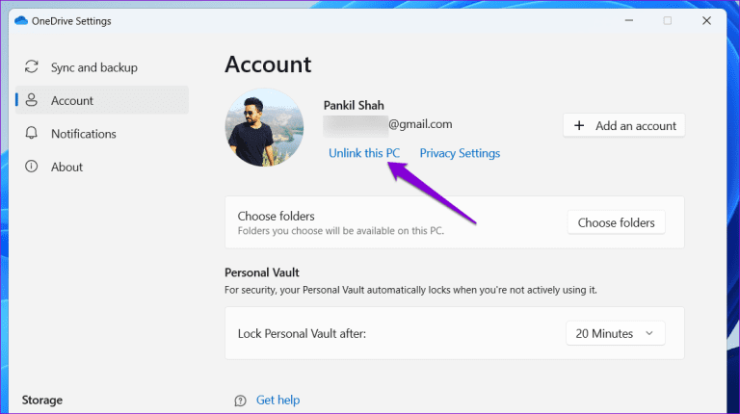Click the Notifications bell icon

pos(32,134)
